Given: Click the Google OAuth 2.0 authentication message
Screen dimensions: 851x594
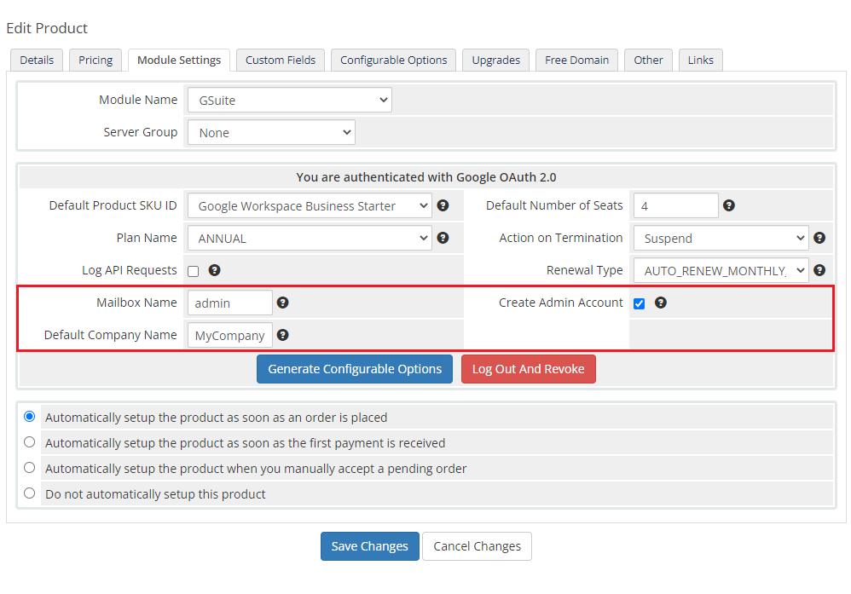Looking at the screenshot, I should pos(426,177).
